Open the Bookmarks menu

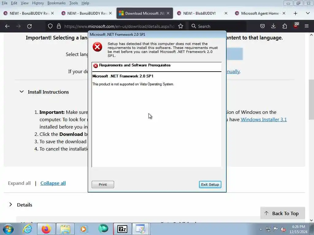56,3
